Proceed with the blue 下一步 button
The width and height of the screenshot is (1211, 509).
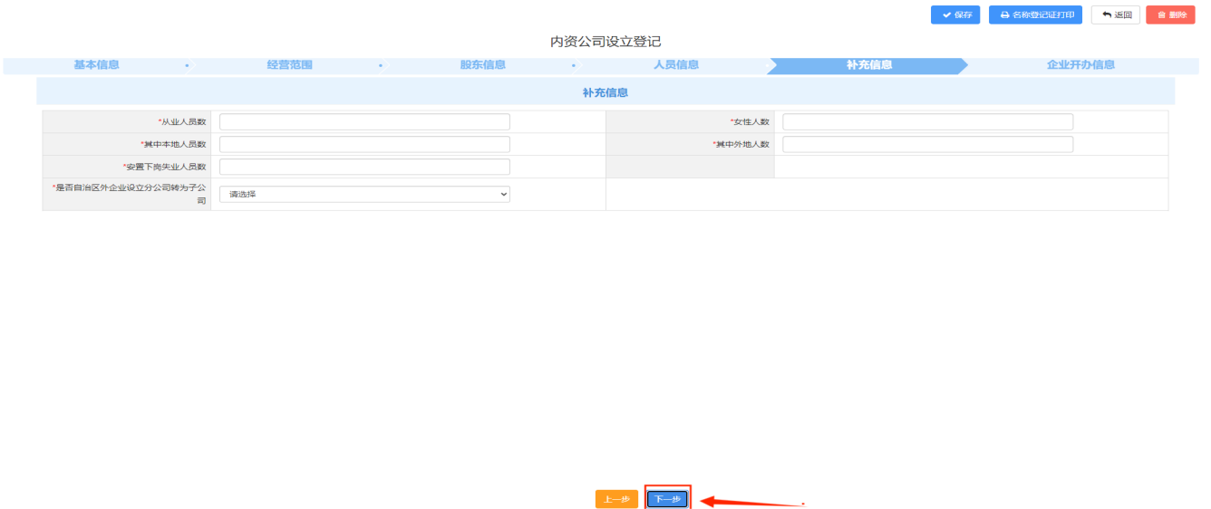[x=667, y=499]
